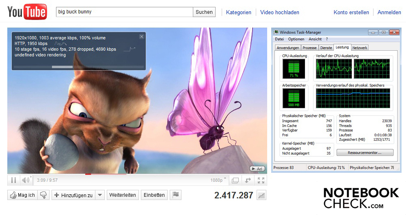406x215 pixels.
Task: Select the Leistung tab
Action: tap(342, 47)
